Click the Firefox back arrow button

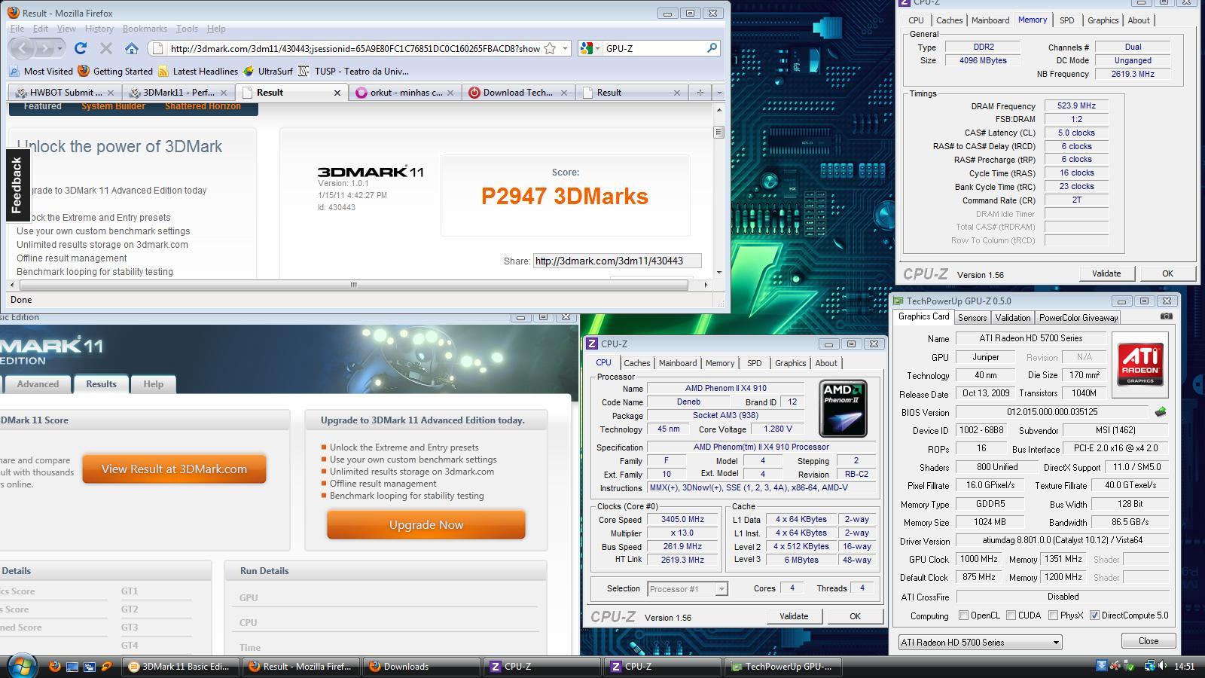click(x=22, y=48)
